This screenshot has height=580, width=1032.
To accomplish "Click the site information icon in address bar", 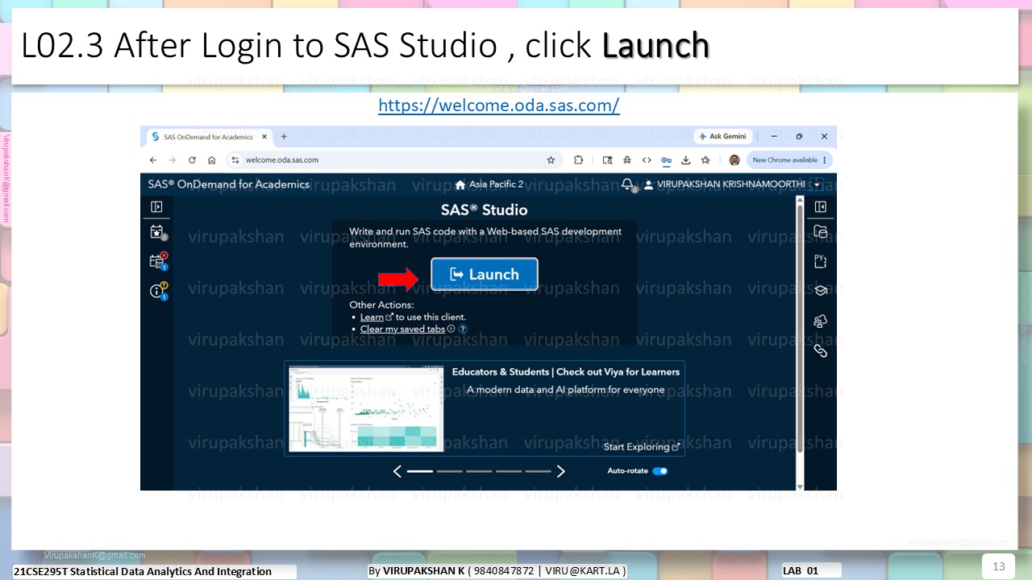I will point(236,159).
